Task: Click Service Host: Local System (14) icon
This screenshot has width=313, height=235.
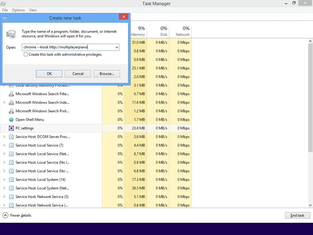Action: point(11,179)
